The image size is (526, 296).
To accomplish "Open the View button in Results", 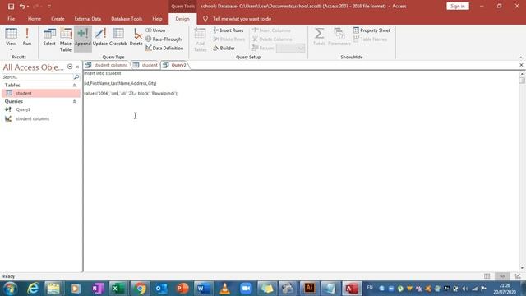I will click(x=11, y=36).
